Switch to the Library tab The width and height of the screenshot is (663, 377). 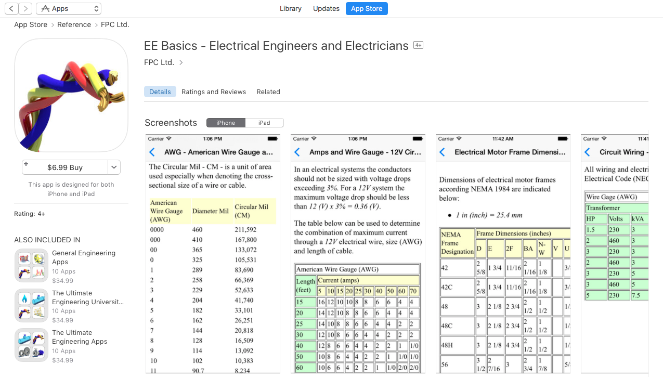290,8
